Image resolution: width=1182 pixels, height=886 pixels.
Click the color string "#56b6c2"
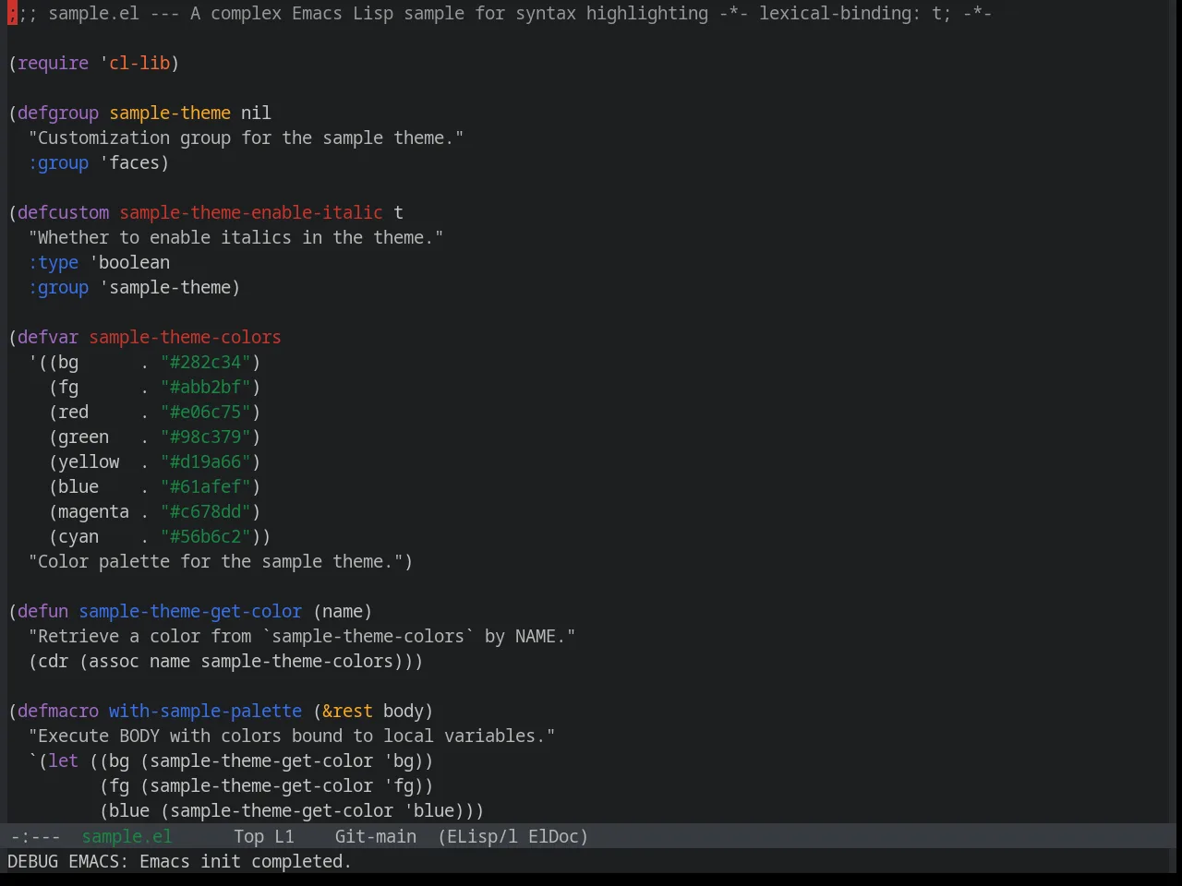pos(206,536)
